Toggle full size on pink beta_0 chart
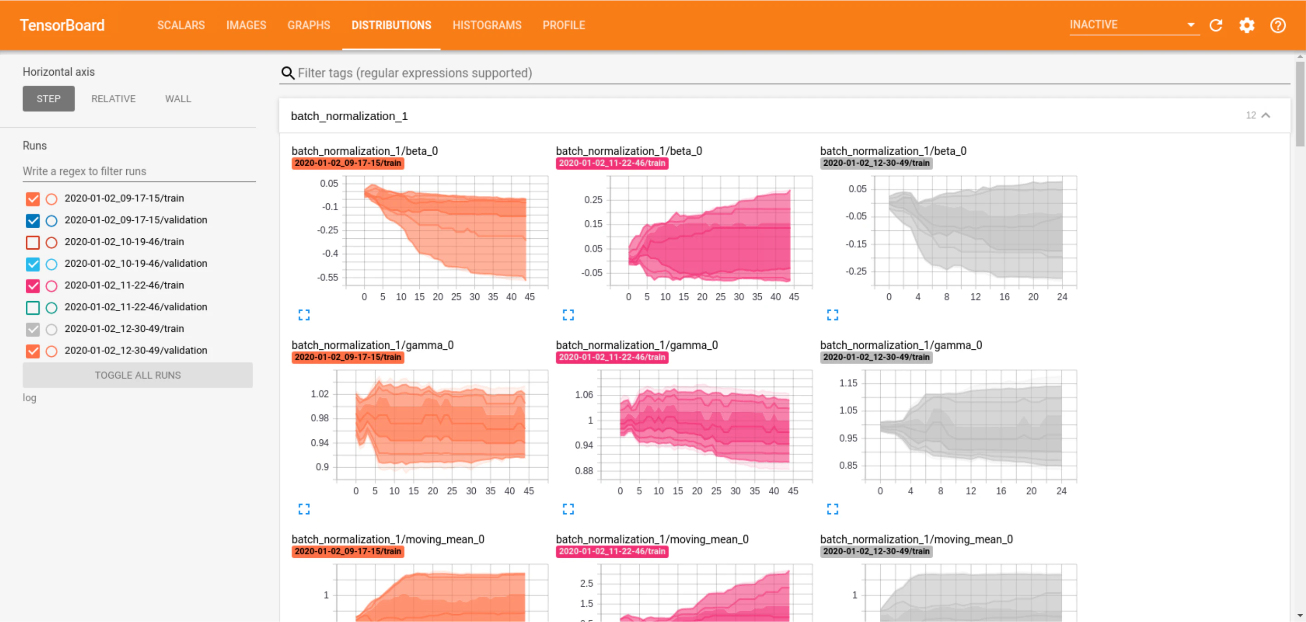 point(568,315)
